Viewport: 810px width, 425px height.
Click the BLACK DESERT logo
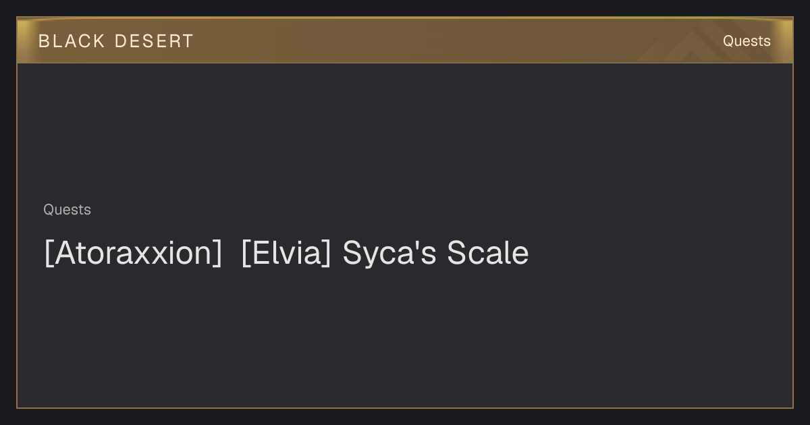click(x=116, y=41)
